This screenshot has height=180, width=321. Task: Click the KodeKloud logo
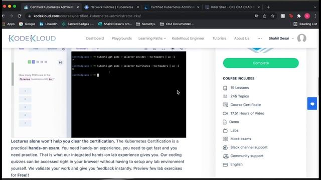click(x=32, y=38)
